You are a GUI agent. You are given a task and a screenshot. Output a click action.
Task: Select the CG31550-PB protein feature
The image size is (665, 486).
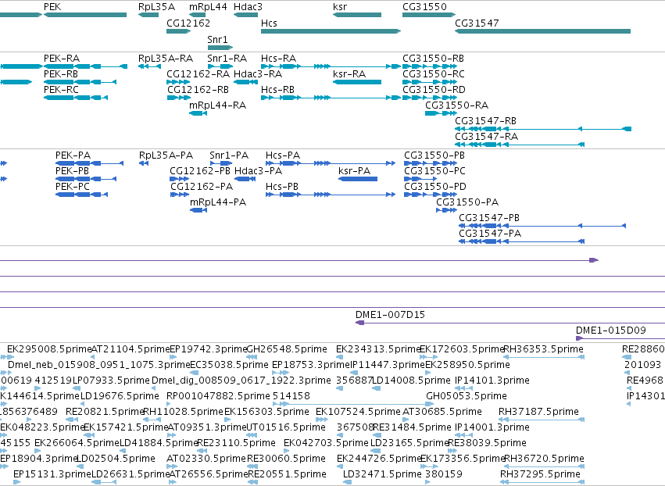coord(431,163)
